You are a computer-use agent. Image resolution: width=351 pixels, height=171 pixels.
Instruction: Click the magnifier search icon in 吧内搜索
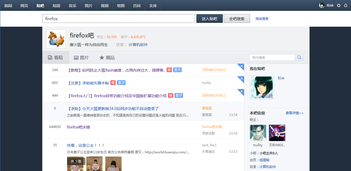click(299, 57)
